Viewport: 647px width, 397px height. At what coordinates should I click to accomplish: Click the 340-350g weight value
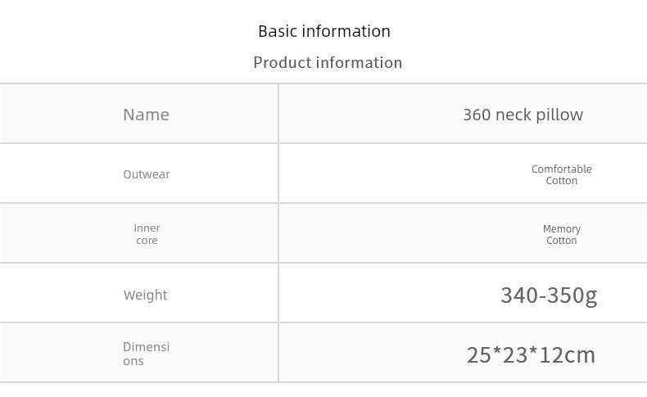(x=549, y=295)
